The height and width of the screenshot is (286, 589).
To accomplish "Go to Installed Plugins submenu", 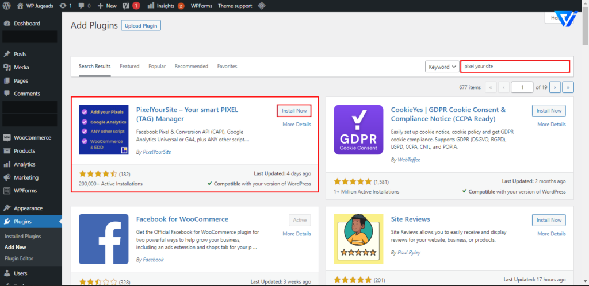I will (23, 237).
